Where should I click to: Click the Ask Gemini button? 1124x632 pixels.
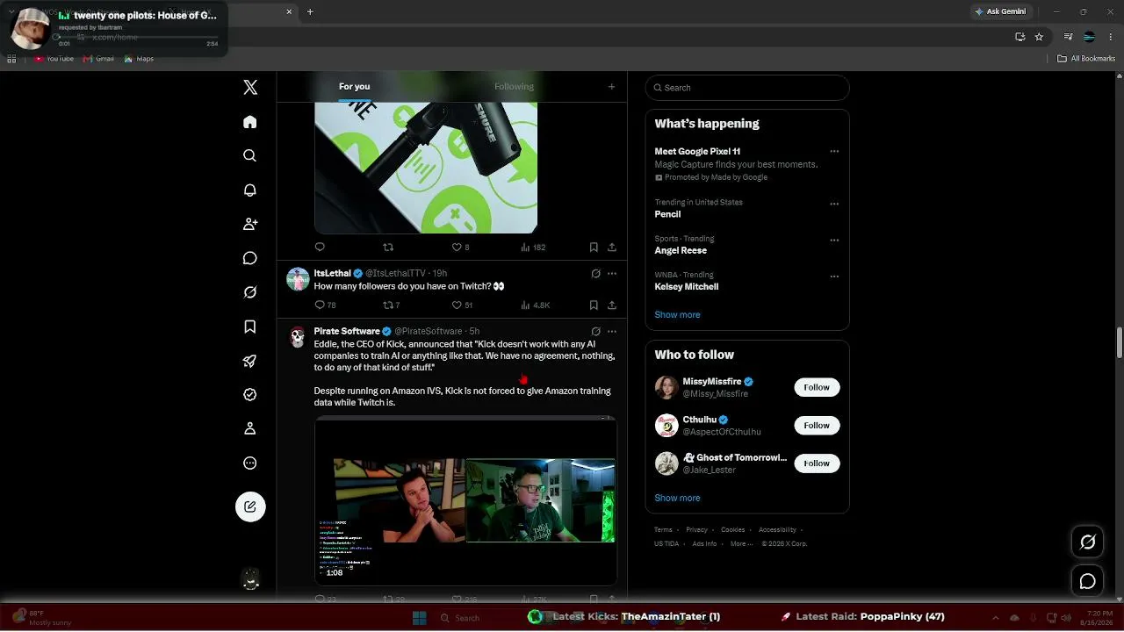[1000, 11]
